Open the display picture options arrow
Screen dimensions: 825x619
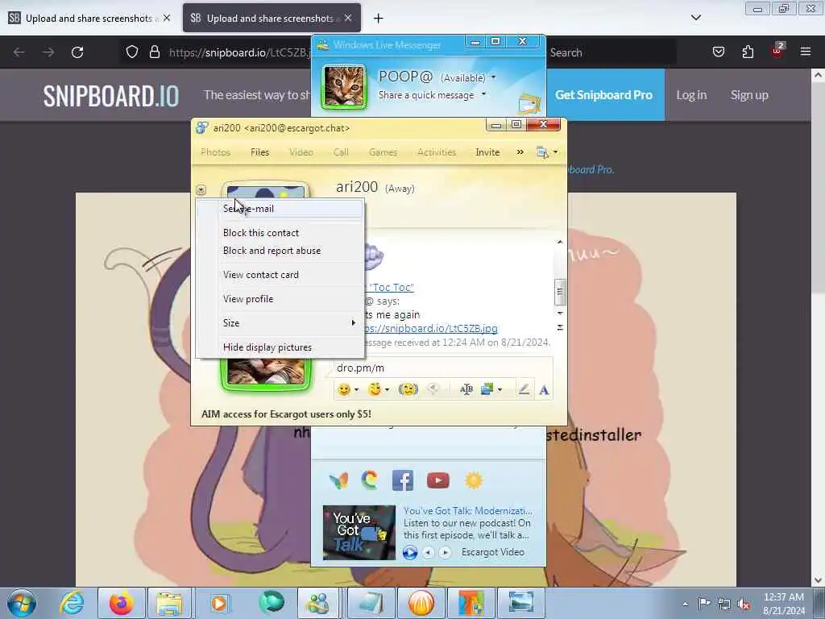pyautogui.click(x=201, y=190)
